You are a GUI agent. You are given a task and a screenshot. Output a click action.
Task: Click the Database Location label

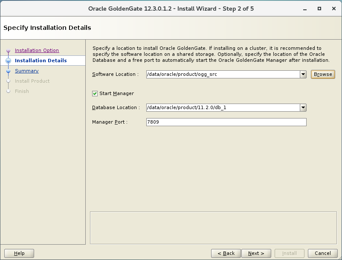(x=116, y=107)
